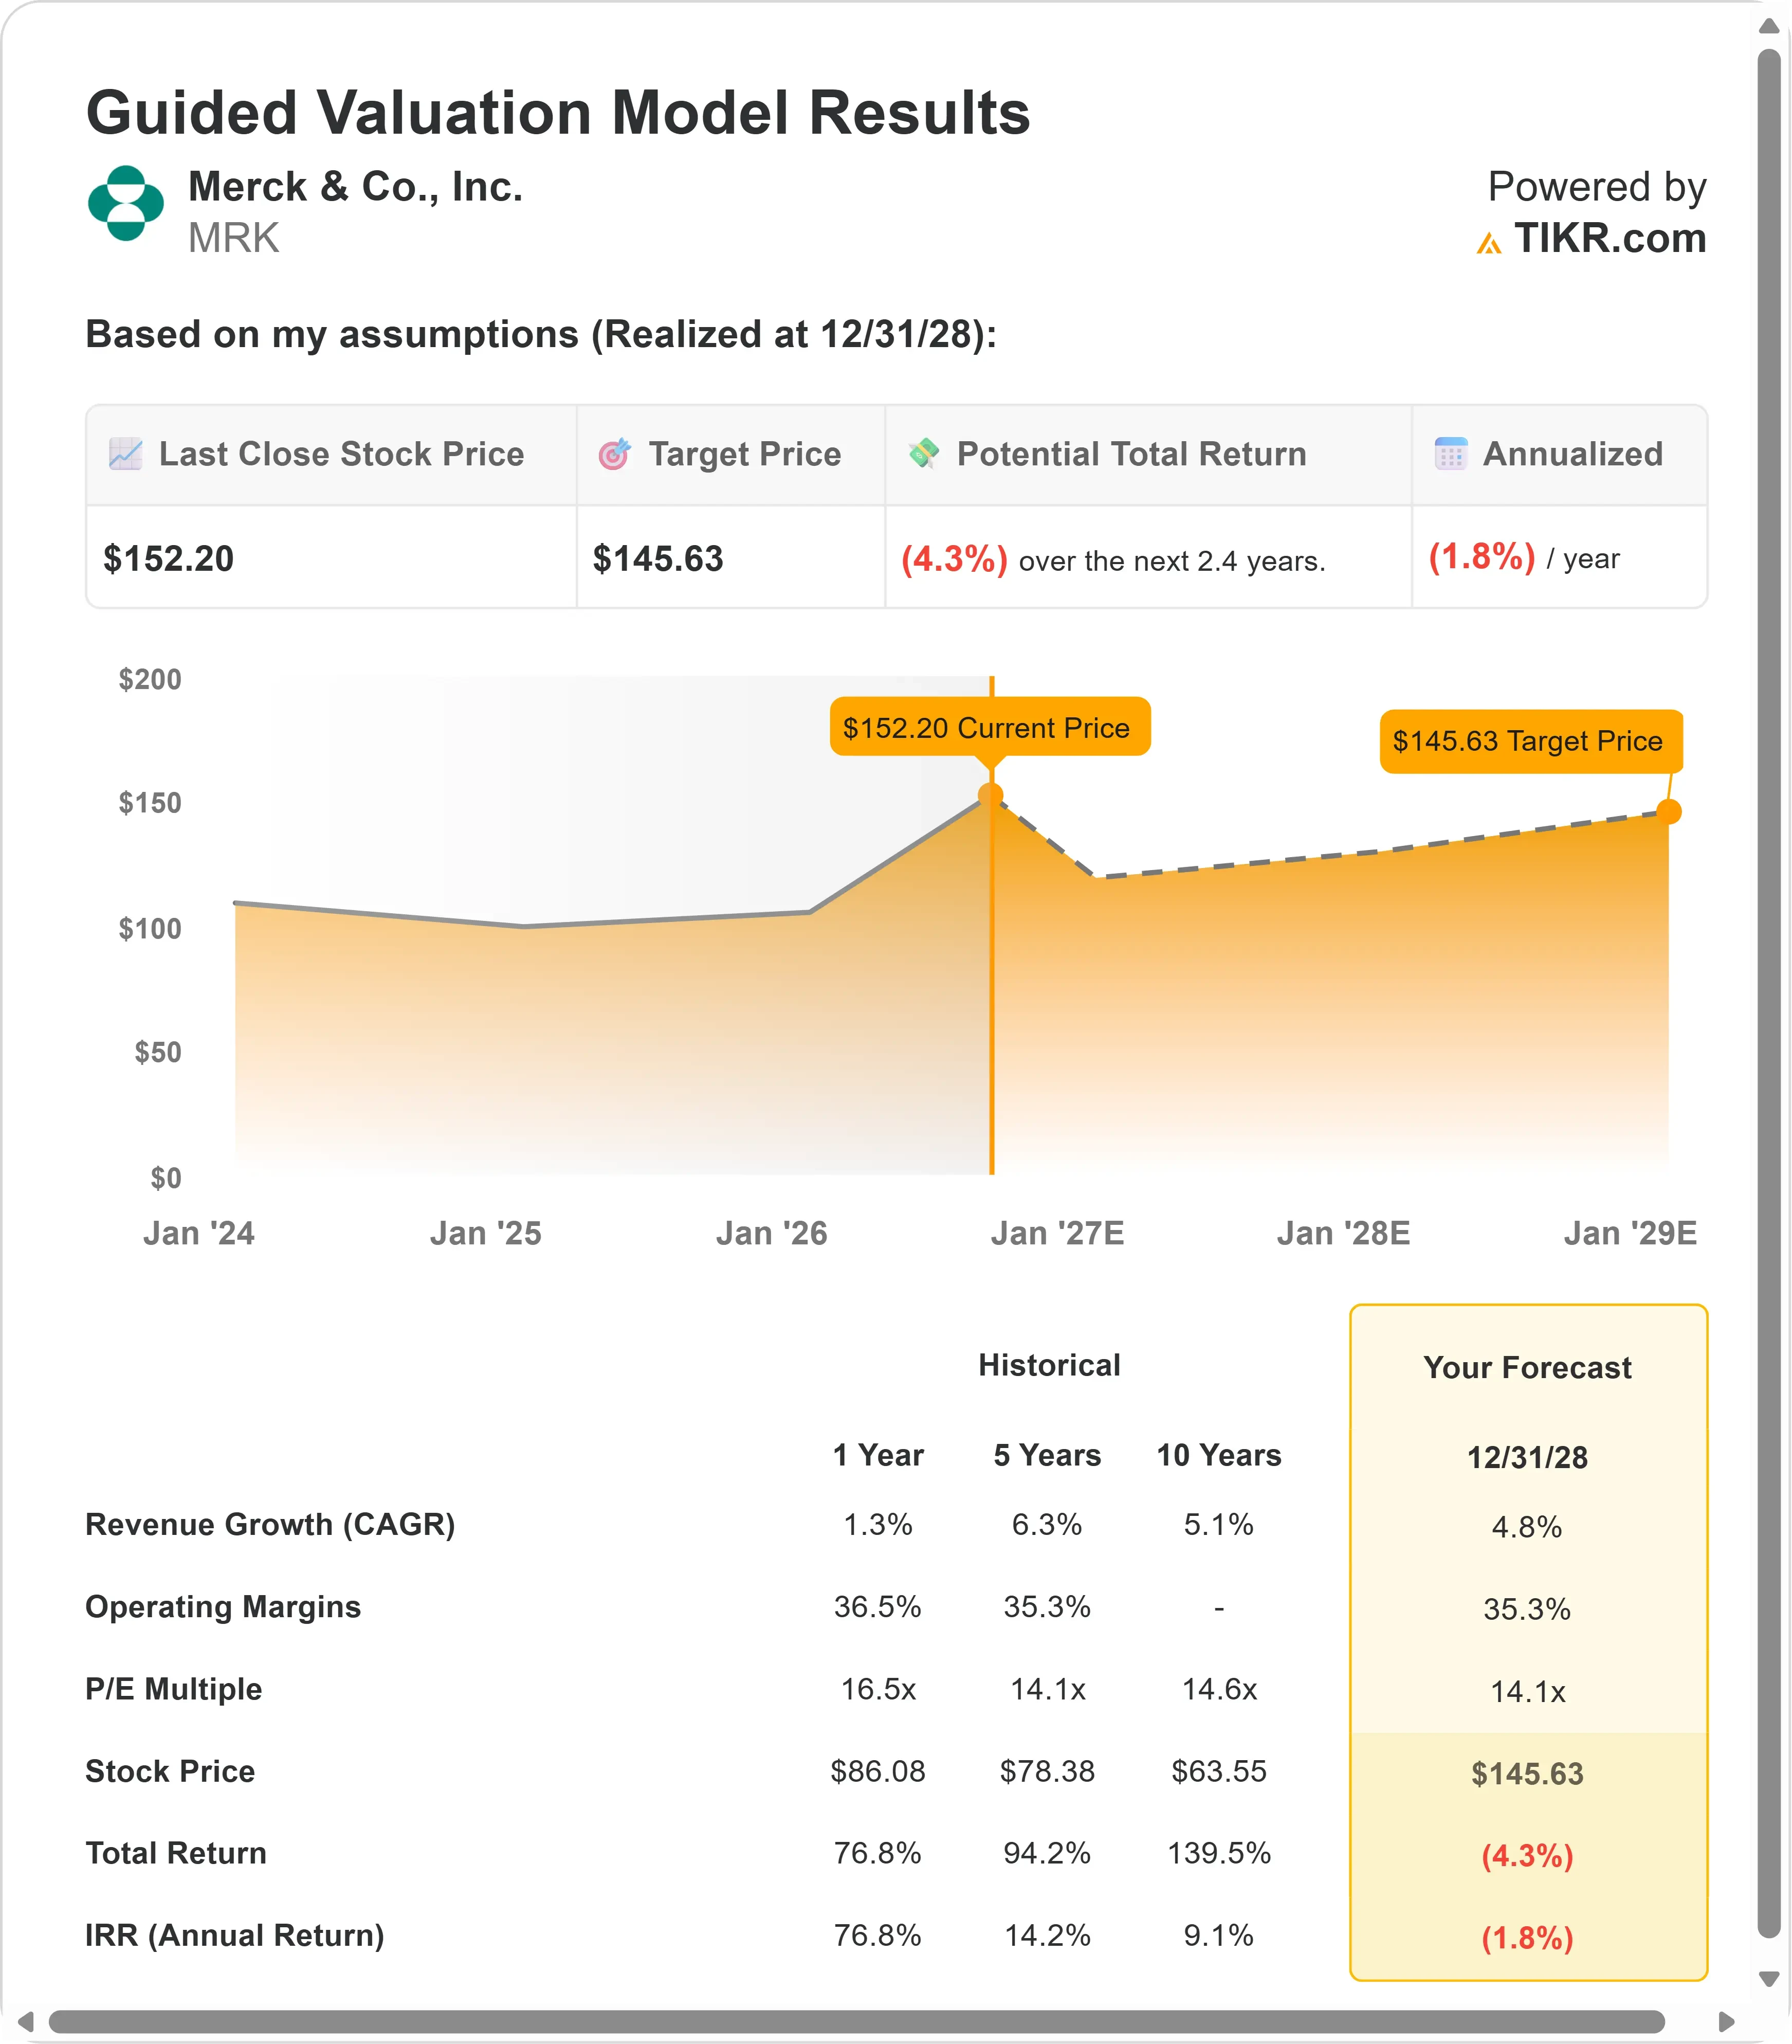Click the Potential Total Return header
1792x2044 pixels.
(1131, 455)
